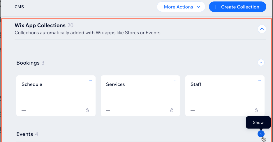
Task: Click the Events group heading
Action: 25,134
